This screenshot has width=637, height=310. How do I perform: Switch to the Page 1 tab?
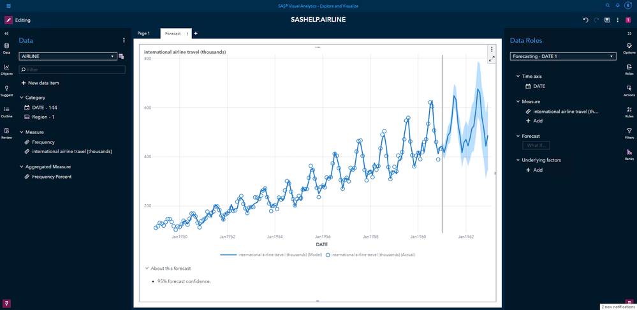pos(144,33)
